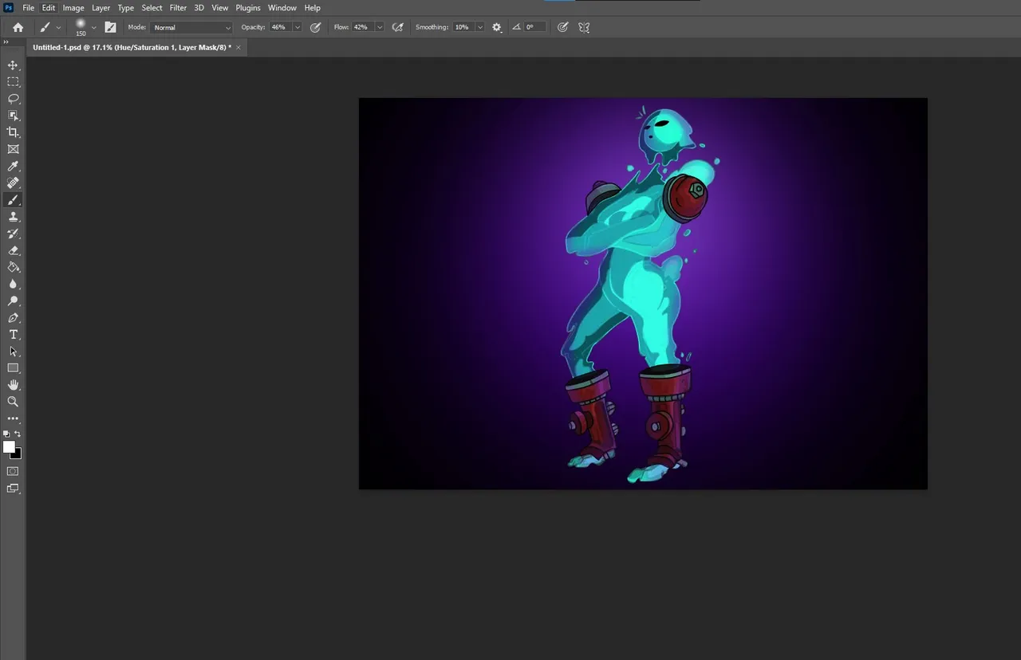Select the Lasso tool

click(13, 99)
